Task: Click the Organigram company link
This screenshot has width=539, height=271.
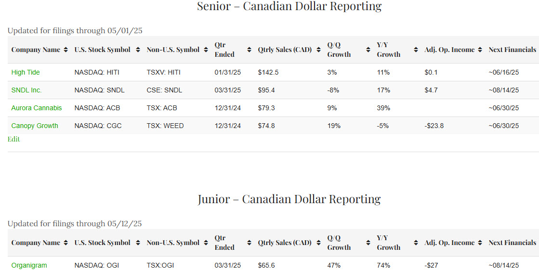Action: [29, 265]
